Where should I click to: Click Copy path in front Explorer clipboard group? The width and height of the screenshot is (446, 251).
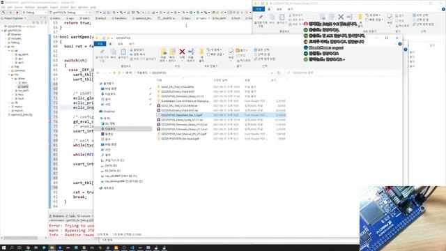pyautogui.click(x=138, y=54)
